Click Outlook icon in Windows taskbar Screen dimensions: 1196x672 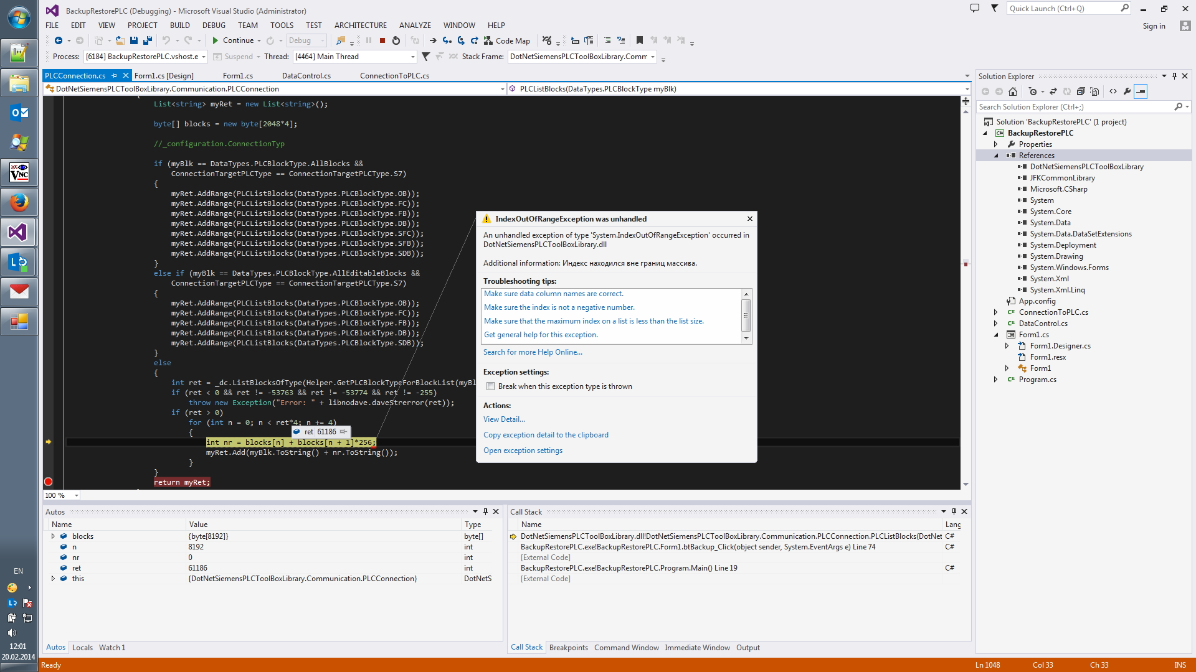pyautogui.click(x=19, y=113)
